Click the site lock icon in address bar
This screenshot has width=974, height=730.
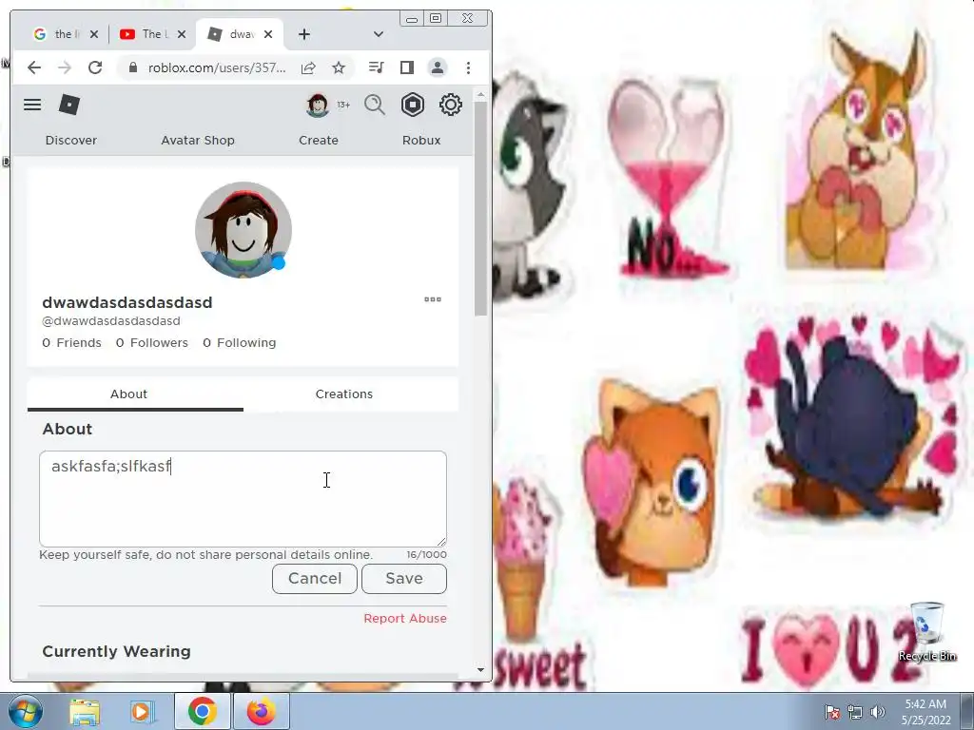132,67
